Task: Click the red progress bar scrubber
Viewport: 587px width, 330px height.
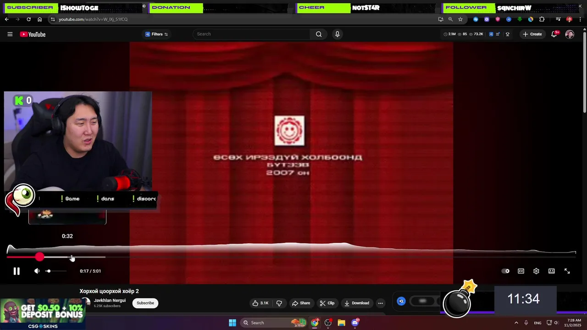Action: (x=39, y=257)
